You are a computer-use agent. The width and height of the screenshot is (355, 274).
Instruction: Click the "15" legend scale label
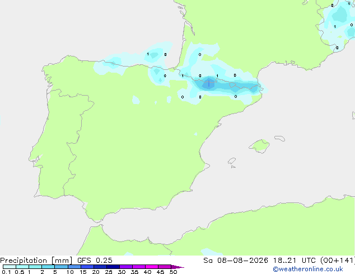click(x=83, y=272)
